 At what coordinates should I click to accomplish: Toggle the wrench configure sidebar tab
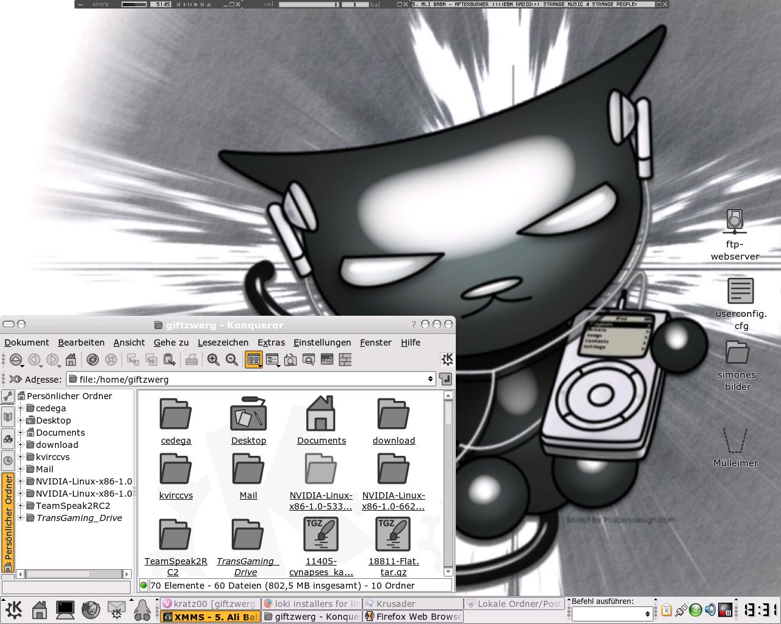coord(8,396)
